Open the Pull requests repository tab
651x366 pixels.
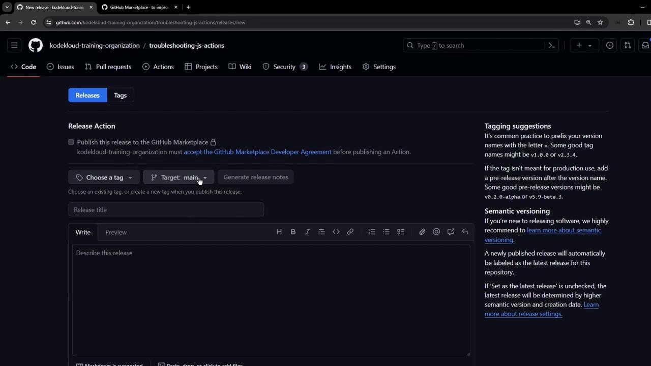click(108, 67)
